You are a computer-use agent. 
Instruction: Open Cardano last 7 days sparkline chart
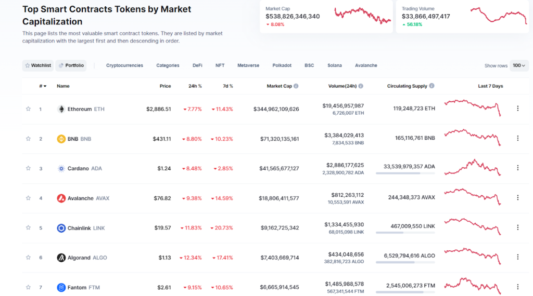473,168
